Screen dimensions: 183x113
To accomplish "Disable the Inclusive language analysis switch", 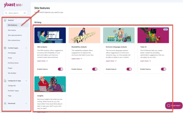I will 129,69.
